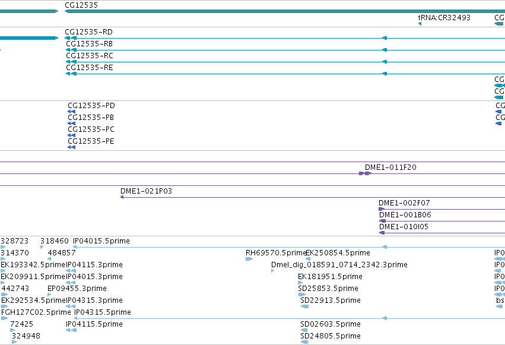Select the EK193342.5prime EST label
Screen dimensions: 505x345
[33, 265]
